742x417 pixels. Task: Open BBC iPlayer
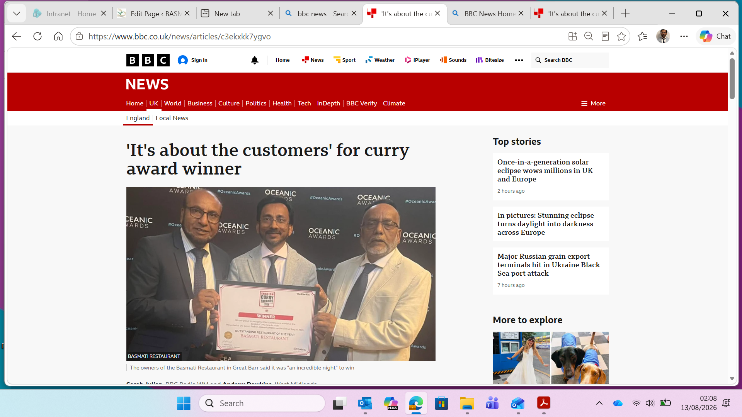[417, 60]
